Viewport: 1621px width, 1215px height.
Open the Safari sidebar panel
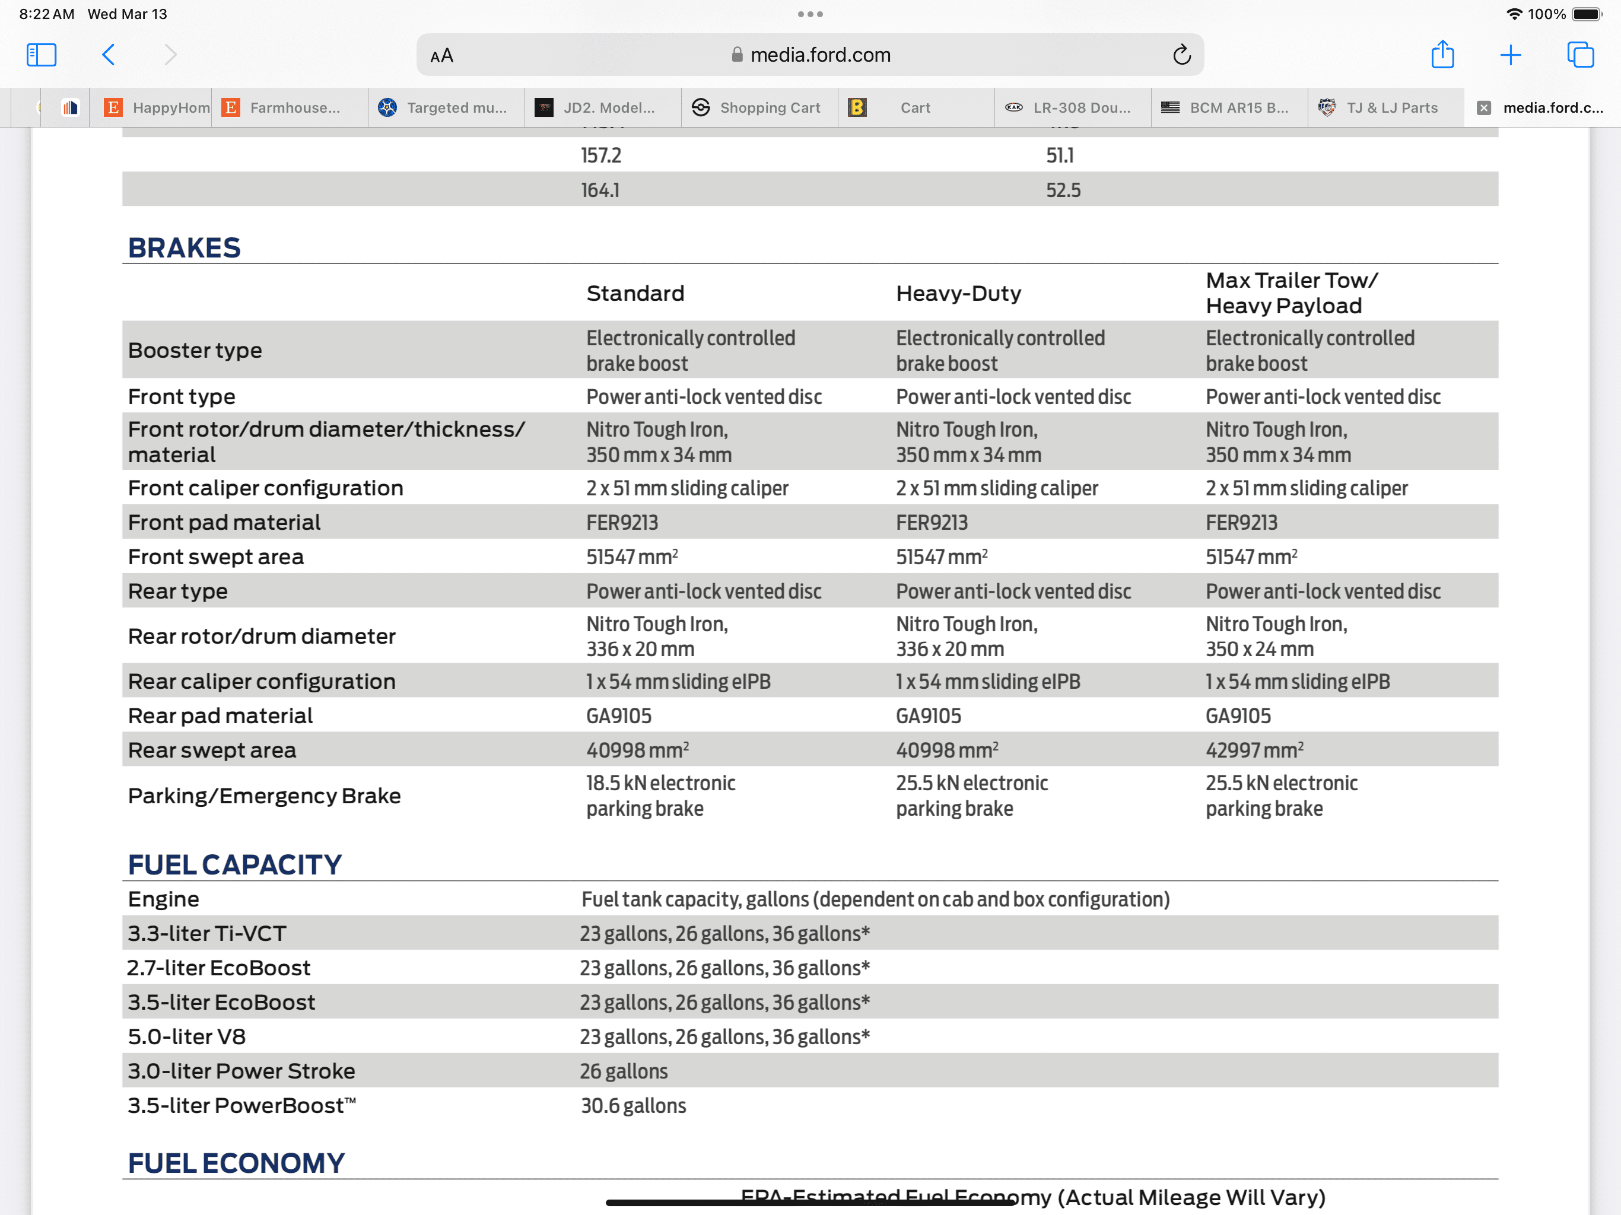click(42, 55)
